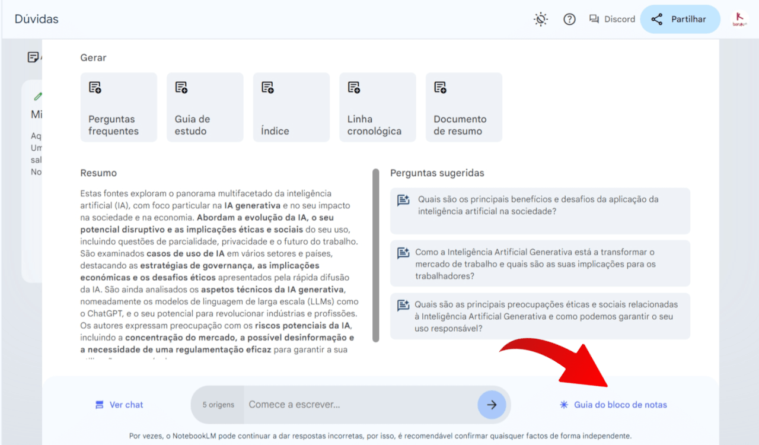Click the Perguntas sugeridas heading
Screen dimensions: 759x445
coord(437,173)
